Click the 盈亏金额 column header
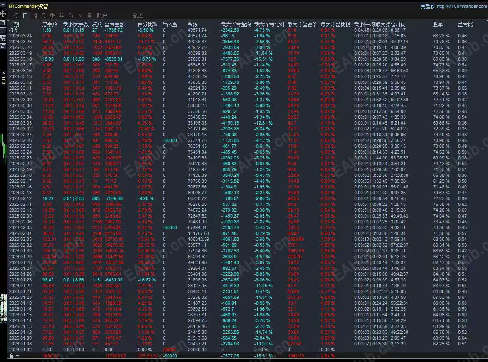488x362 pixels. 115,24
